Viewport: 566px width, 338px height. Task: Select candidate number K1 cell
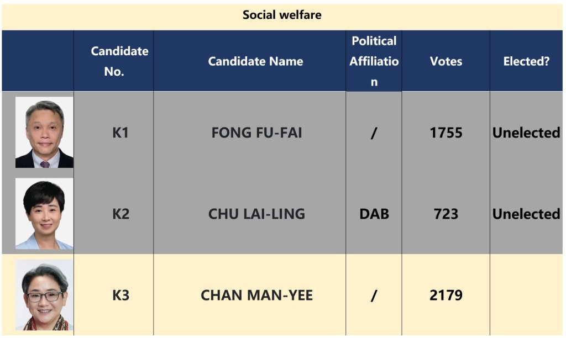pos(120,133)
